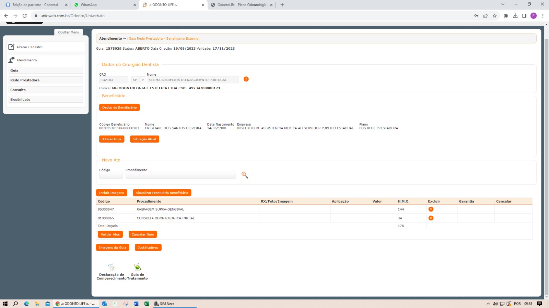The height and width of the screenshot is (308, 549).
Task: Open taskbar search magnifier
Action: click(15, 304)
